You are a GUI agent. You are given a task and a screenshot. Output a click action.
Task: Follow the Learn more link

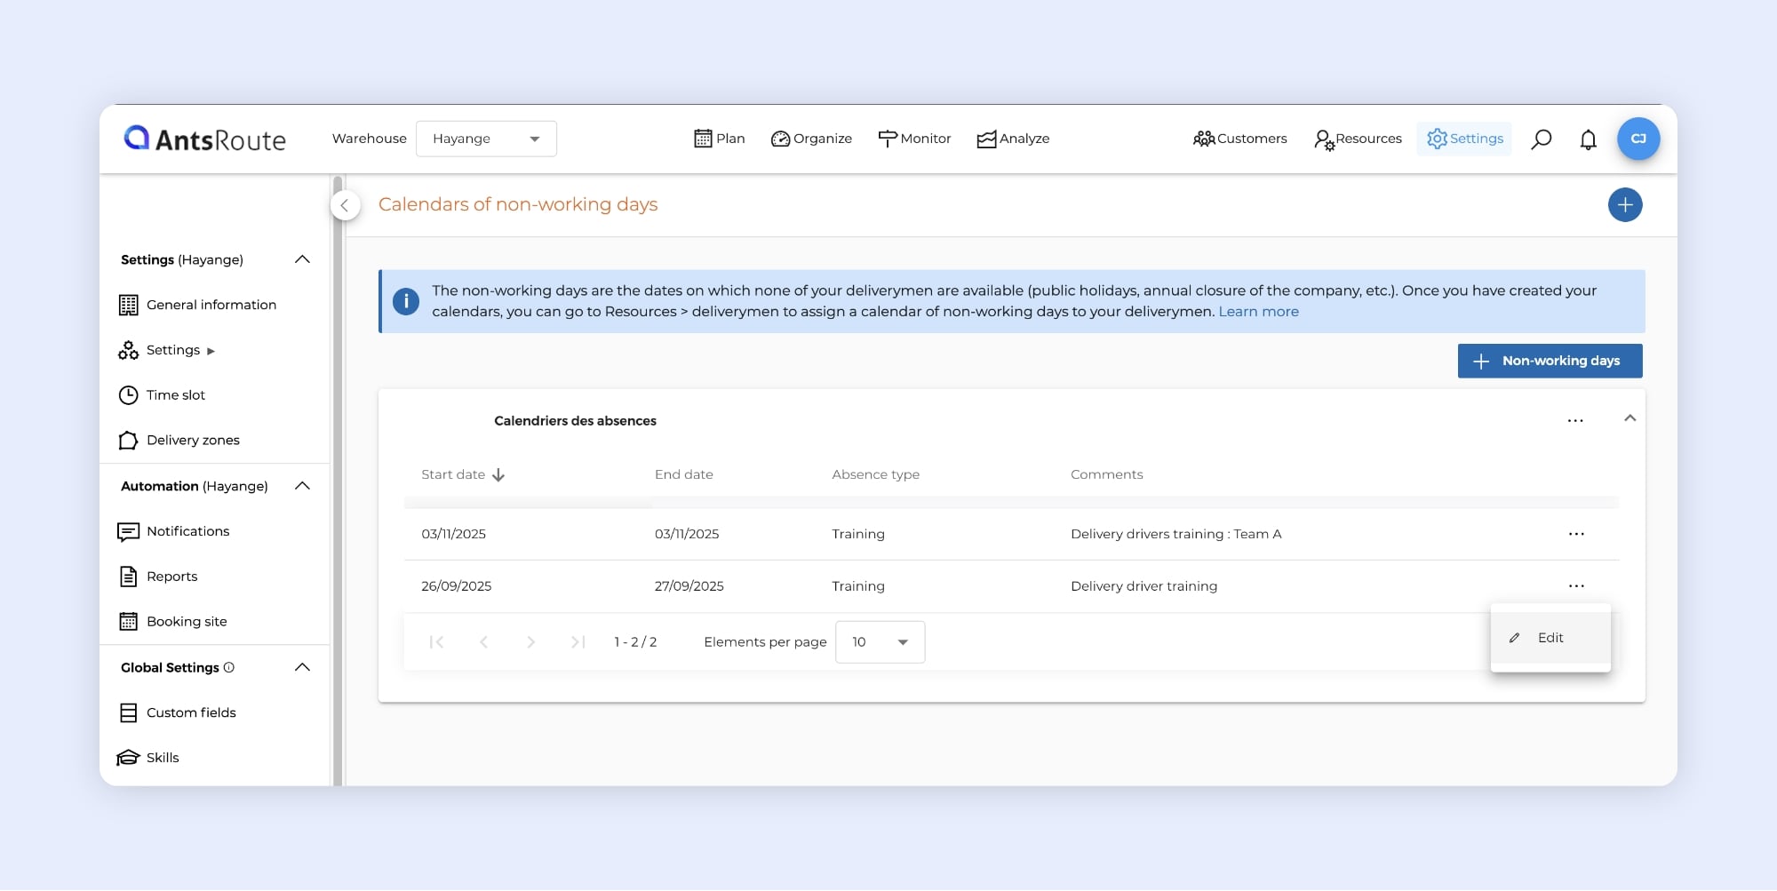[x=1258, y=312]
